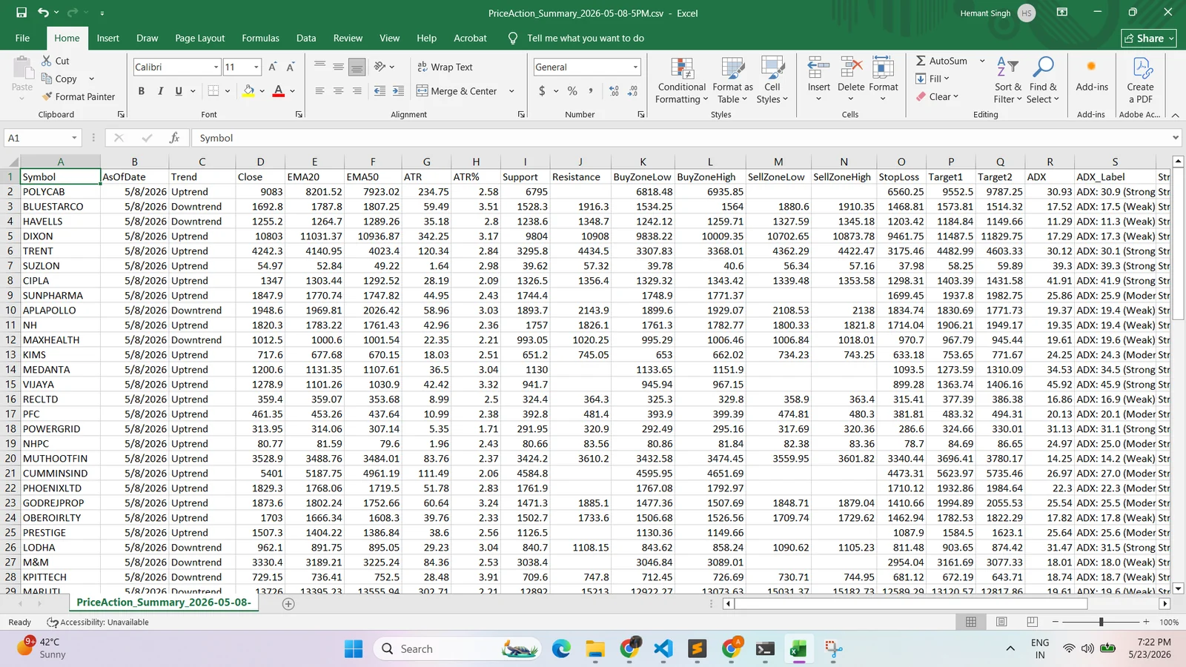Toggle Center horizontal alignment
Screen dimensions: 1186x667
pyautogui.click(x=338, y=90)
